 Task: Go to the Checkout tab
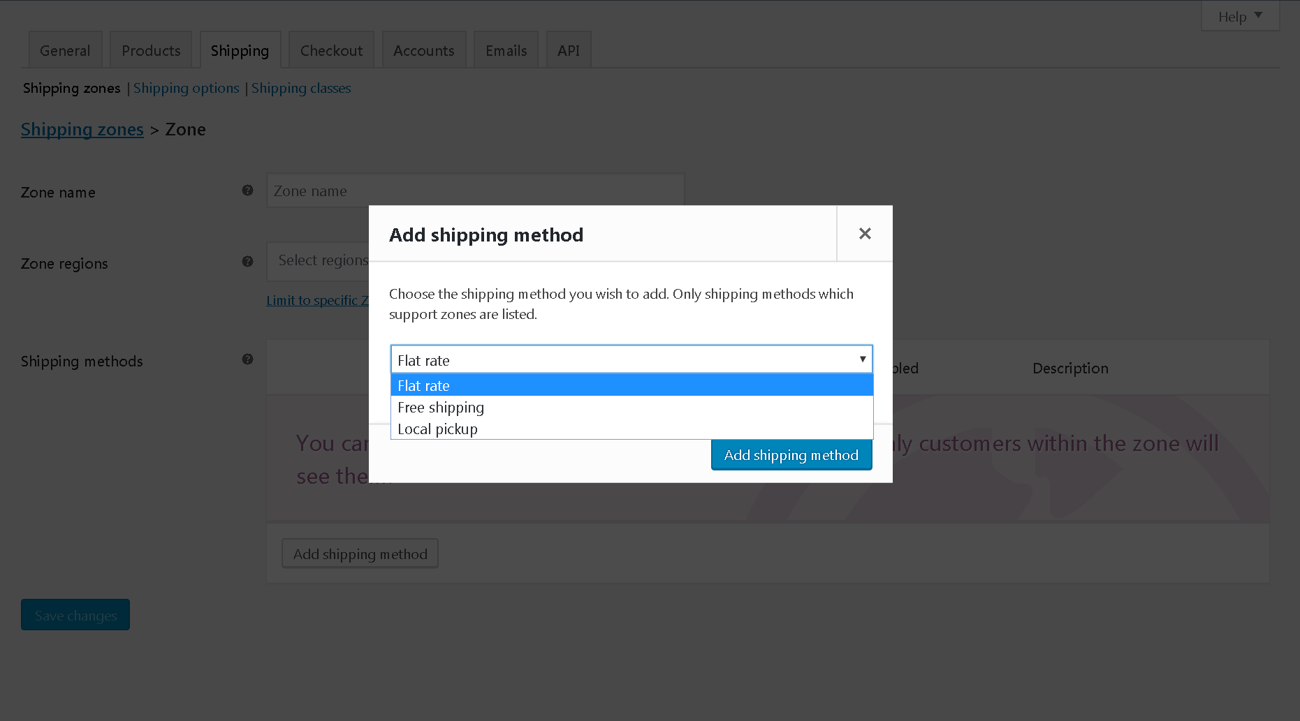coord(331,50)
